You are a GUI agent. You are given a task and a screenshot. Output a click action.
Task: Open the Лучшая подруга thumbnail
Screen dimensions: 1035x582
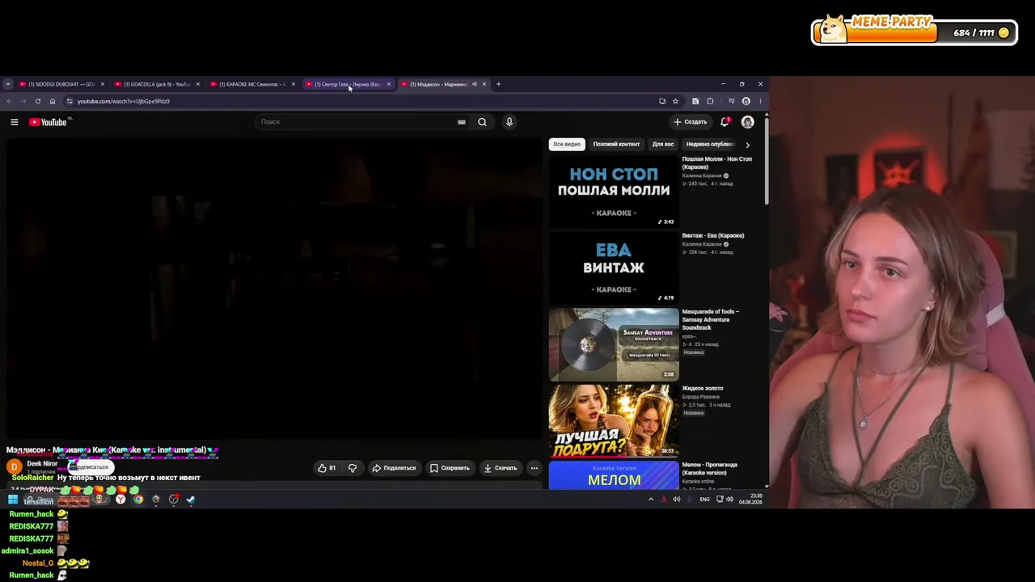tap(614, 421)
